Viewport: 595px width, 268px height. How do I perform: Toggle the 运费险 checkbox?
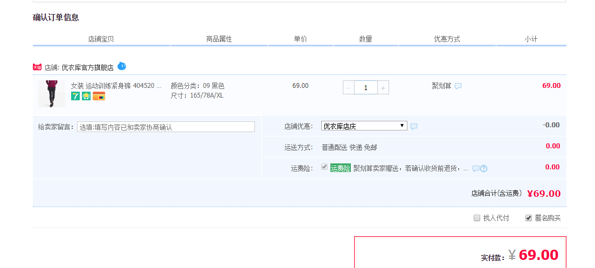(x=324, y=167)
